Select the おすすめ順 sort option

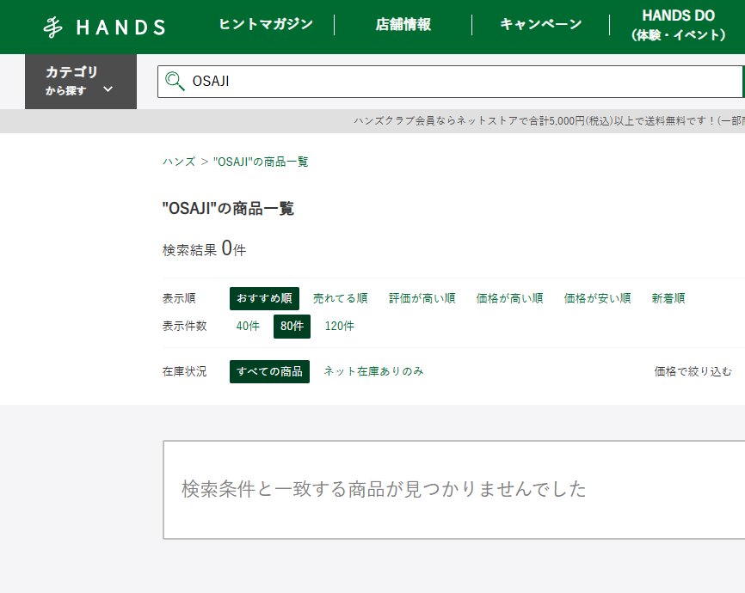pos(264,298)
